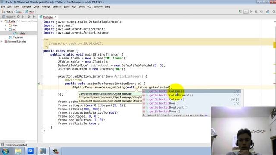Image resolution: width=276 pixels, height=155 pixels.
Task: Click src in the navigation breadcrumb
Action: (x=19, y=12)
